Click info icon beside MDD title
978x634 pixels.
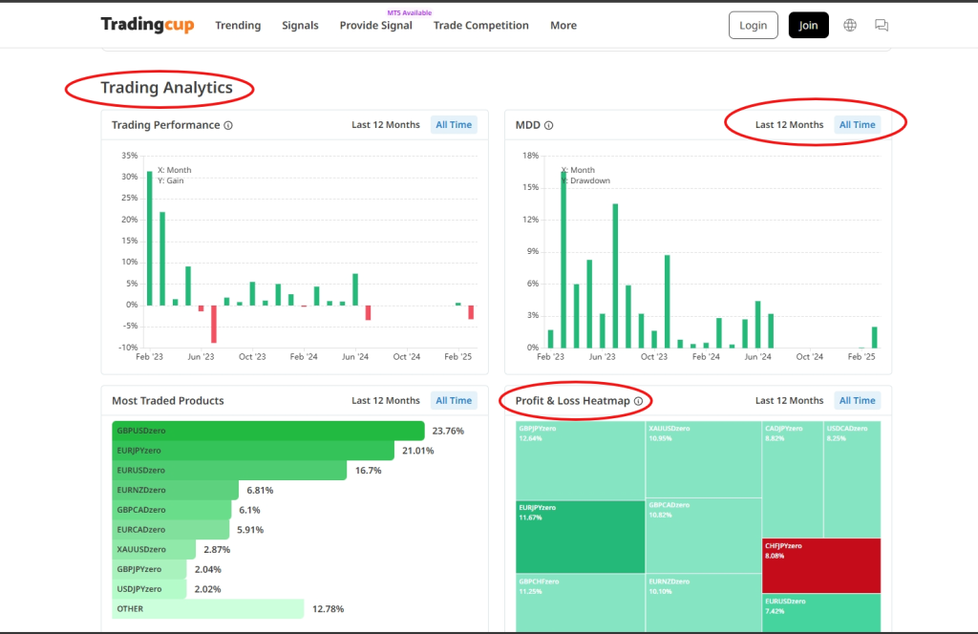[548, 125]
